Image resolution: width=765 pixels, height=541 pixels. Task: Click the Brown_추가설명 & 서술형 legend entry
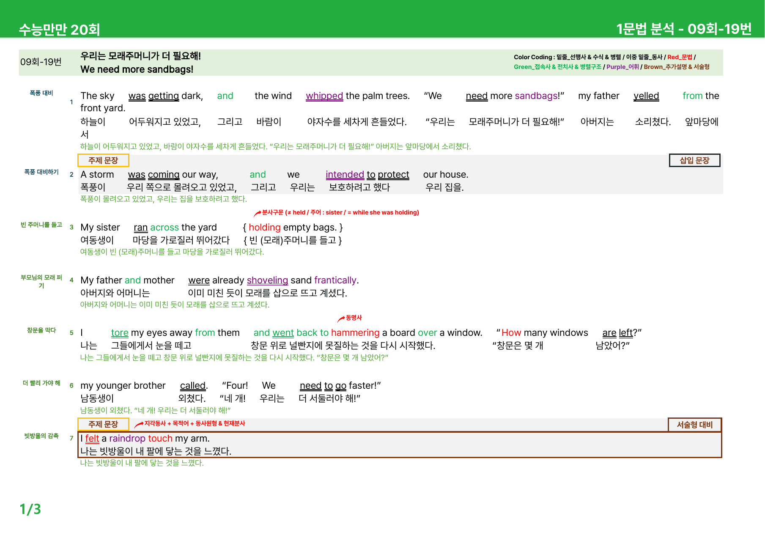(x=677, y=67)
